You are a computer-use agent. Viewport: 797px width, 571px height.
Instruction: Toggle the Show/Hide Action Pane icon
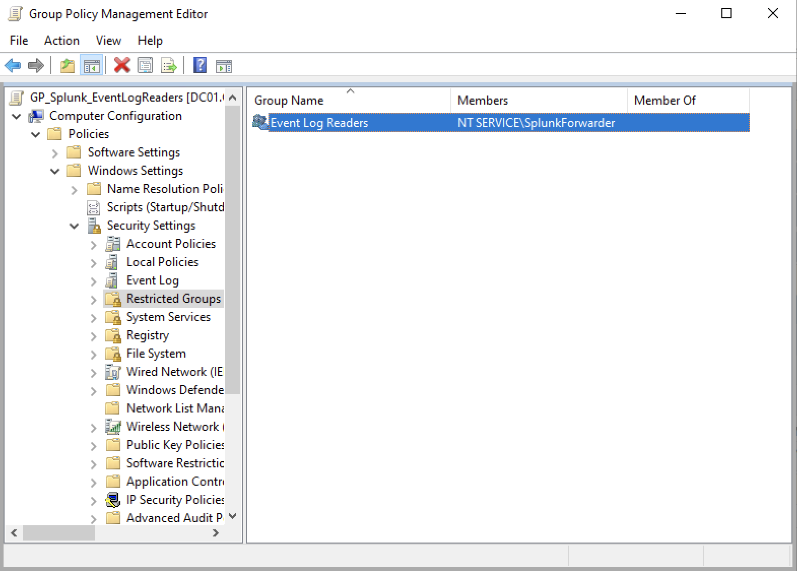[x=223, y=66]
